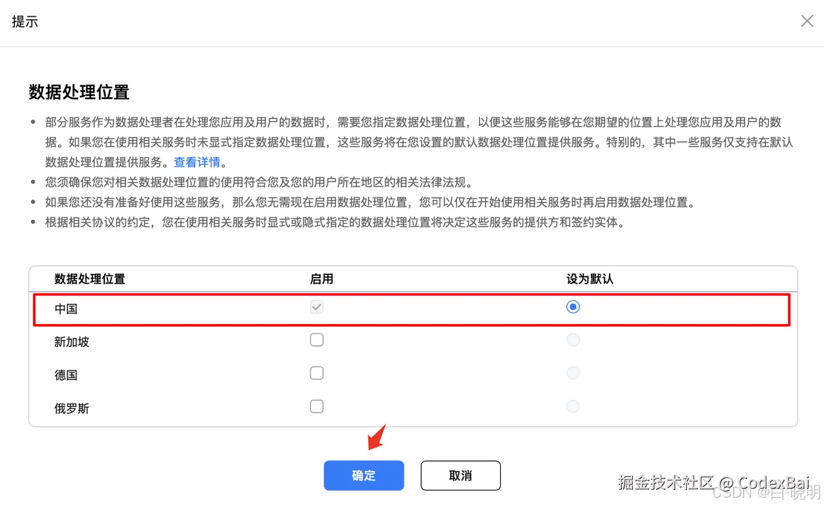Enable the 俄罗斯 data processing location checkbox
This screenshot has width=824, height=506.
click(317, 406)
